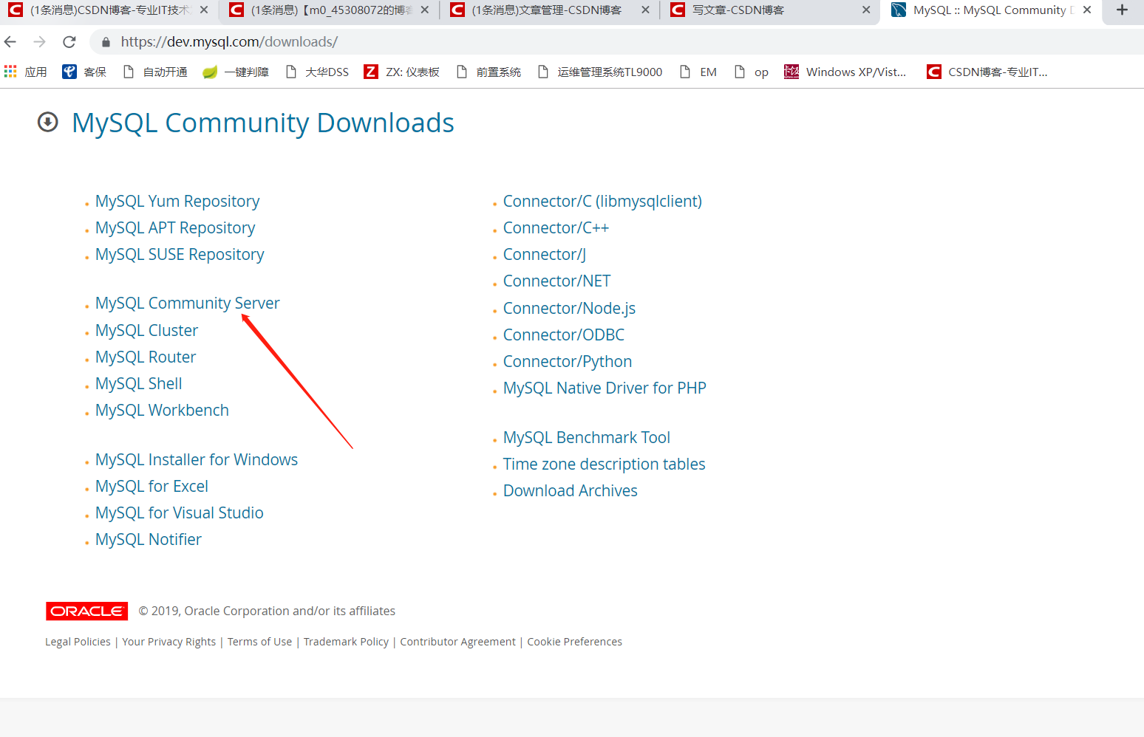This screenshot has width=1144, height=737.
Task: Click the MySQL Community Downloads heading
Action: pos(263,123)
